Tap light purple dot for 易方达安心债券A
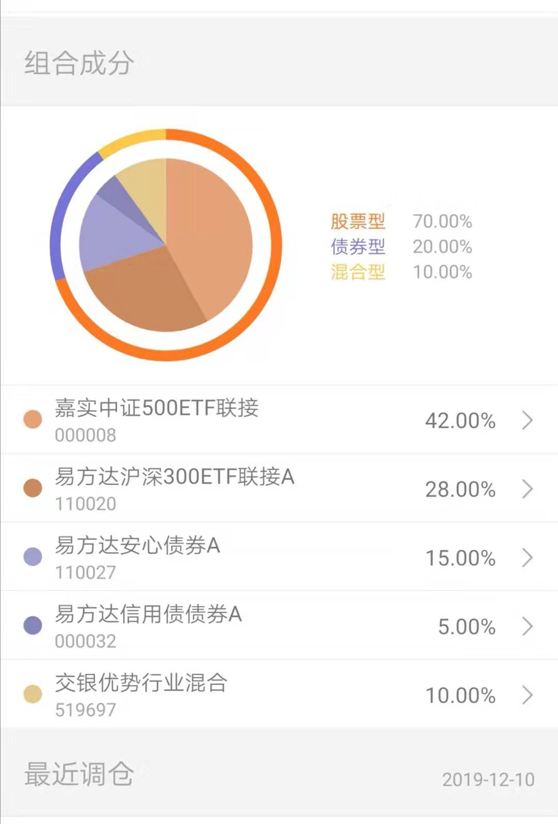The width and height of the screenshot is (558, 824). click(33, 557)
